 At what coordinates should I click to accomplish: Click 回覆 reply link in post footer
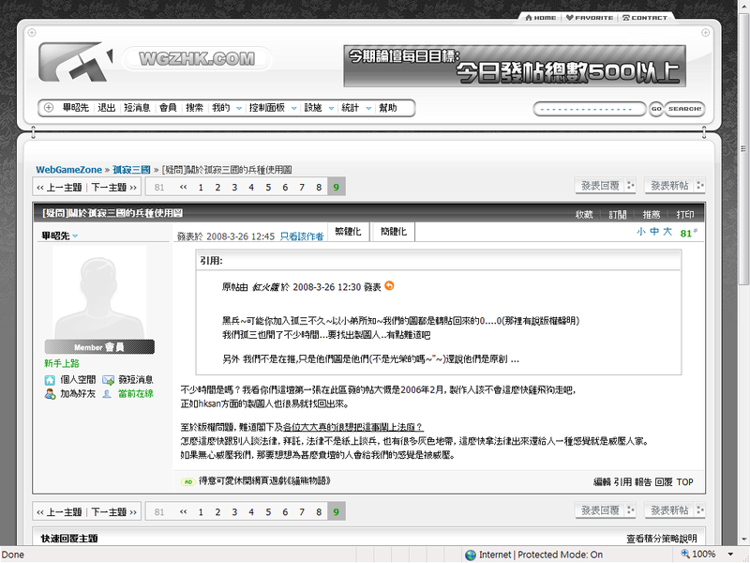point(664,482)
